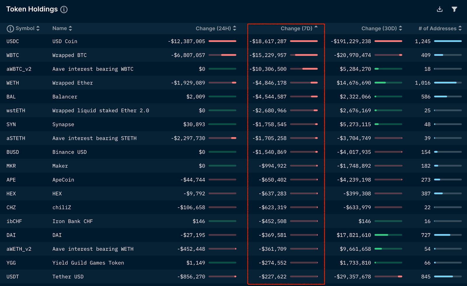Click the -$29,357,678 30D value
This screenshot has height=286, width=467.
tap(352, 277)
